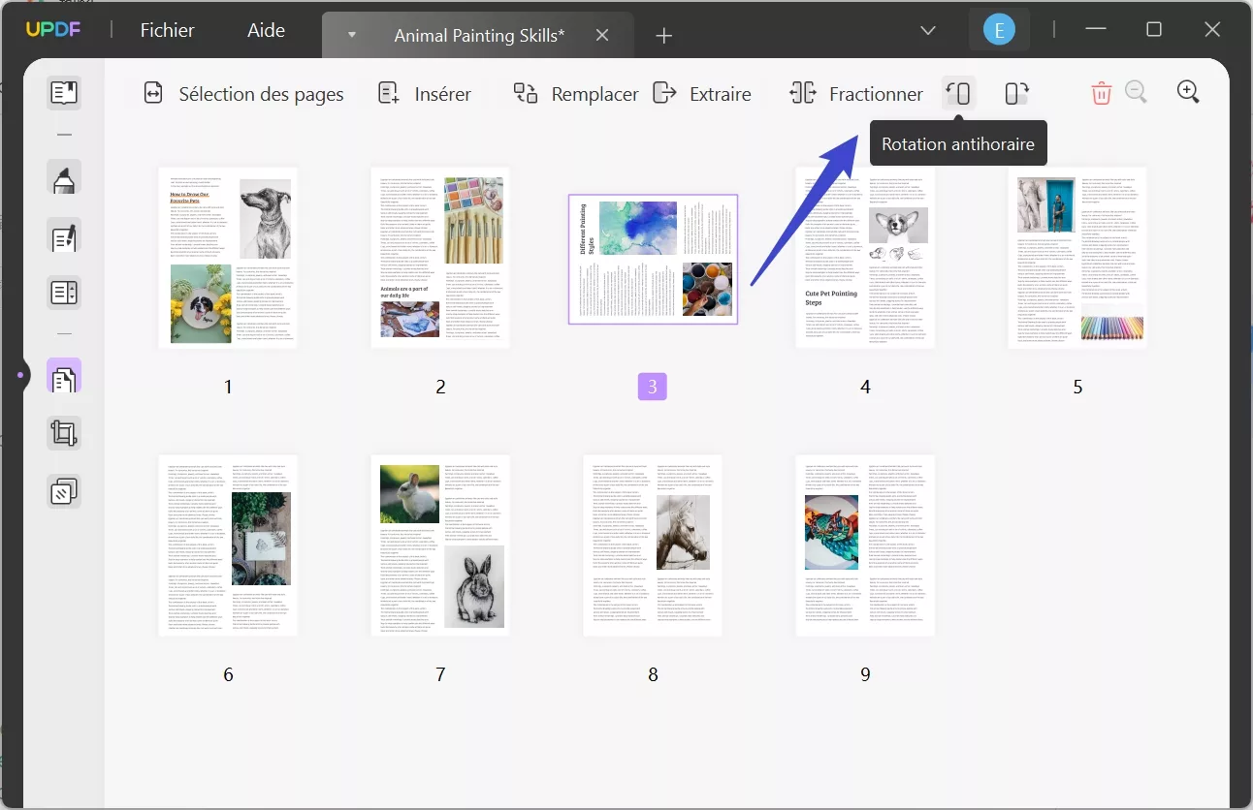The width and height of the screenshot is (1253, 810).
Task: Open the page organizer panel icon
Action: point(64,376)
